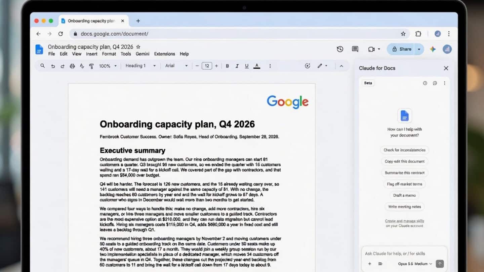Image resolution: width=484 pixels, height=272 pixels.
Task: Open the text color picker
Action: pyautogui.click(x=257, y=66)
